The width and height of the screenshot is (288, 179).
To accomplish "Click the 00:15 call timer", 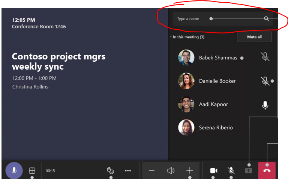I will 50,171.
